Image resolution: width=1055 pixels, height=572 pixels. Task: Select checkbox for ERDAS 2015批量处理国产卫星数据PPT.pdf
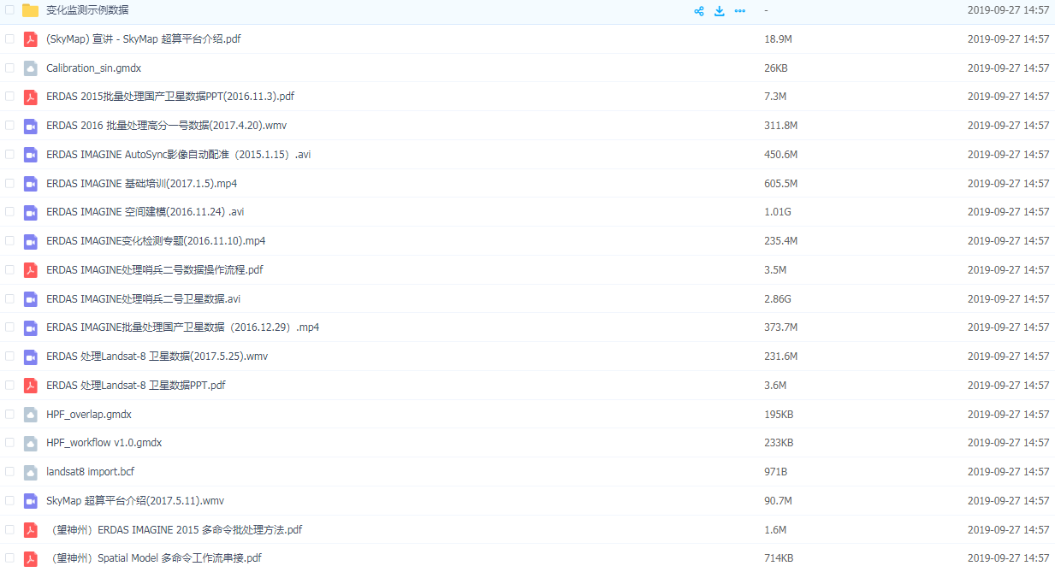click(9, 97)
